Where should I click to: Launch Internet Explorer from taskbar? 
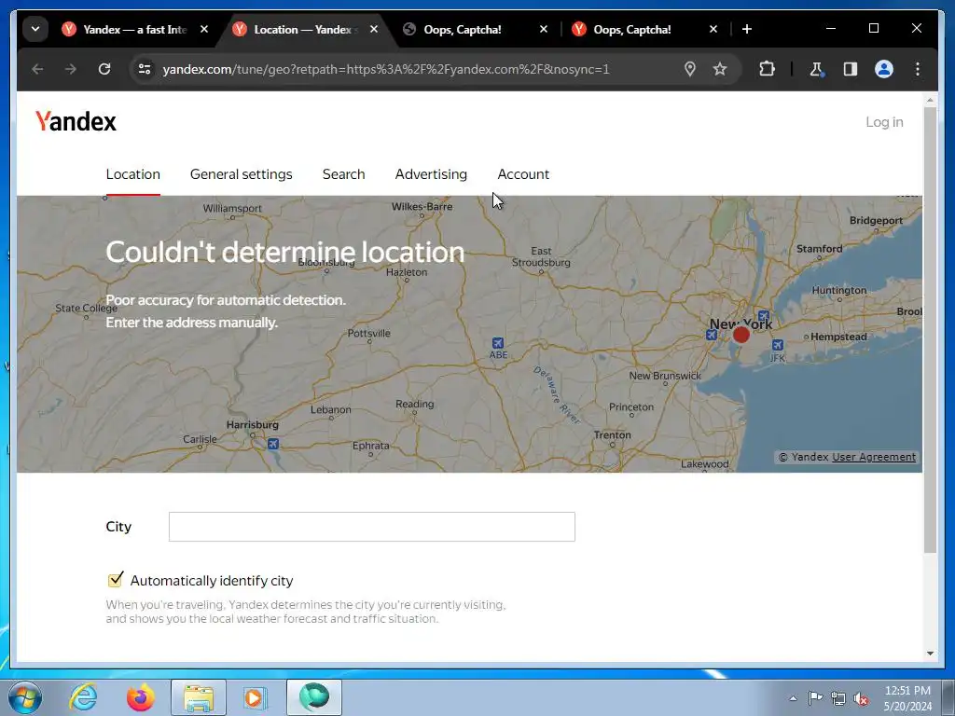(83, 697)
